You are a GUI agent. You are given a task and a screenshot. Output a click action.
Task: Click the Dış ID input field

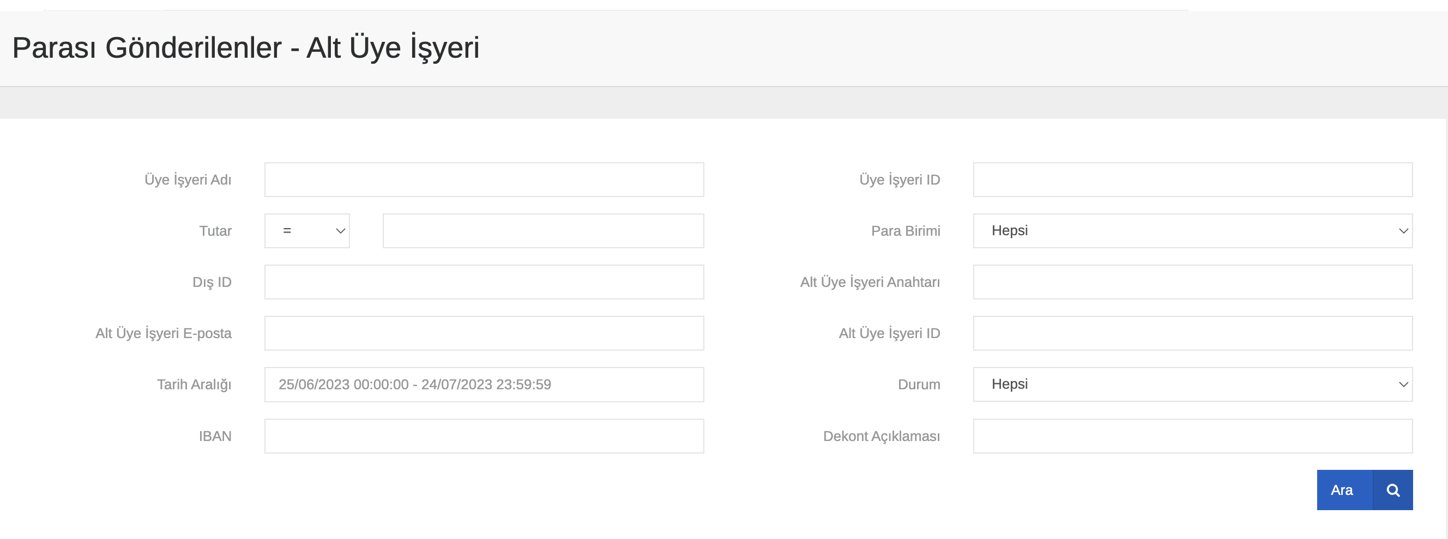coord(484,282)
